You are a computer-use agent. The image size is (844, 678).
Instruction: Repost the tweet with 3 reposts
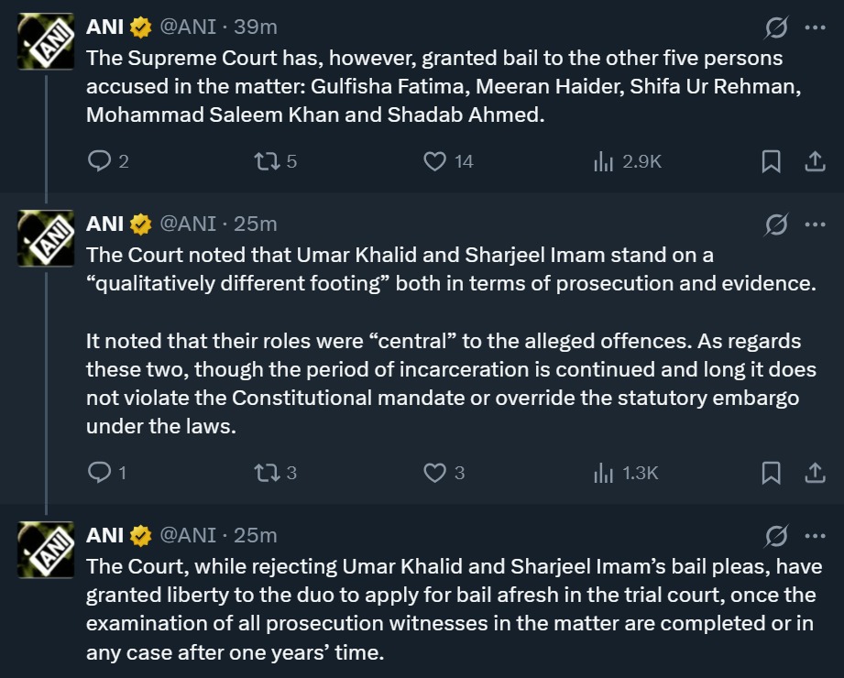tap(267, 473)
